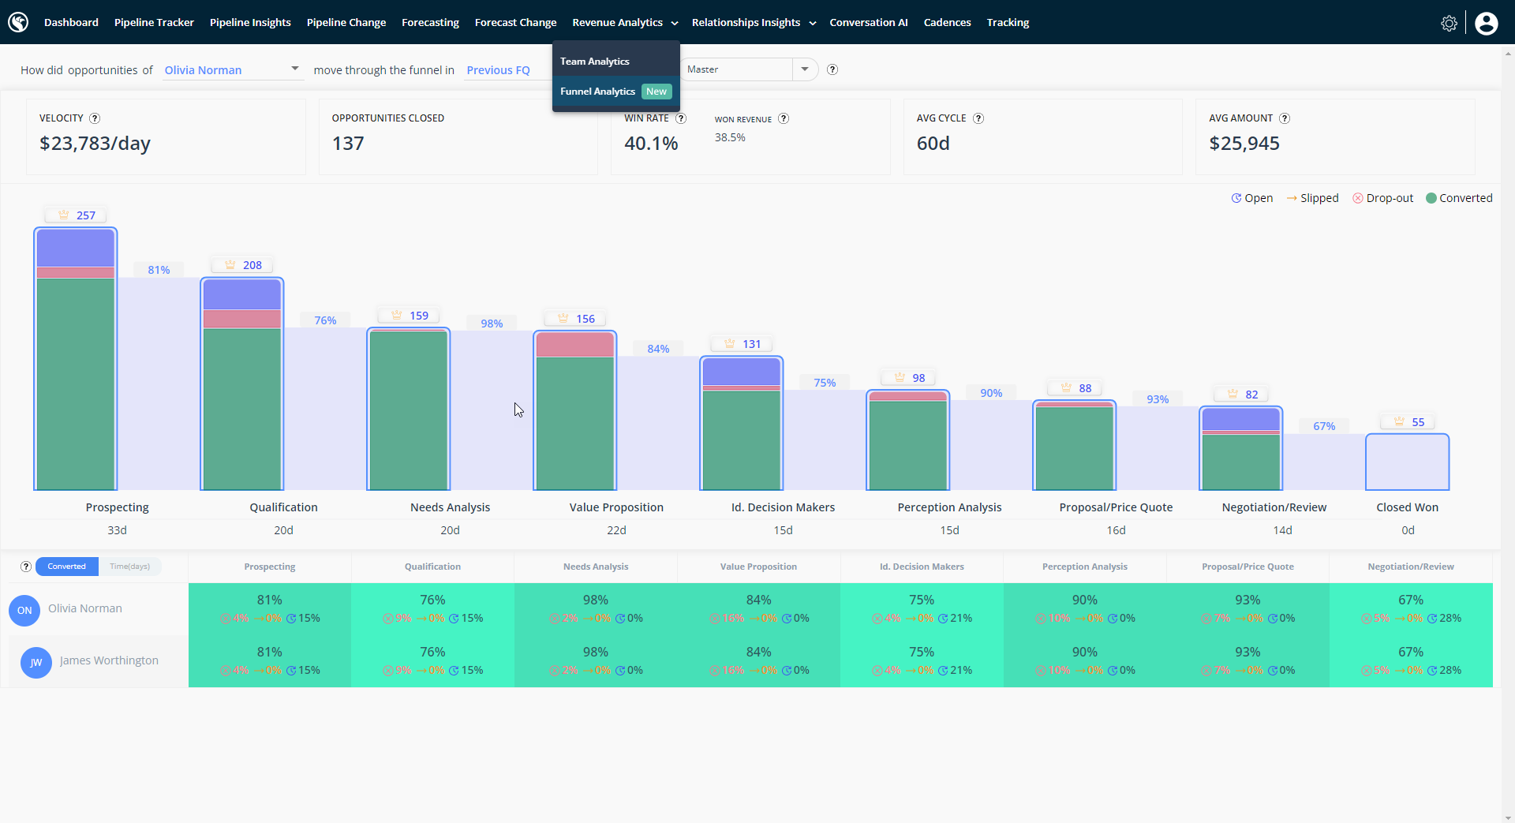
Task: Click help icon next to Master dropdown
Action: 832,69
